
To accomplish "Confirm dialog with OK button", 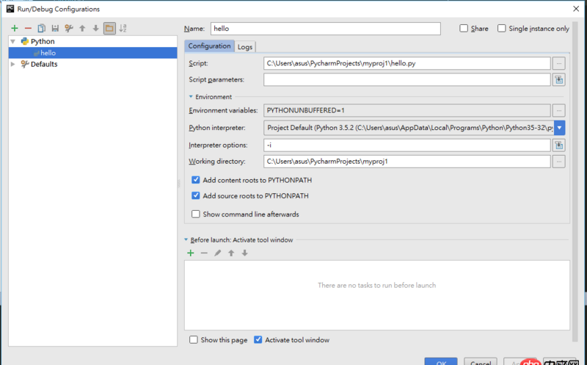I will tap(441, 361).
